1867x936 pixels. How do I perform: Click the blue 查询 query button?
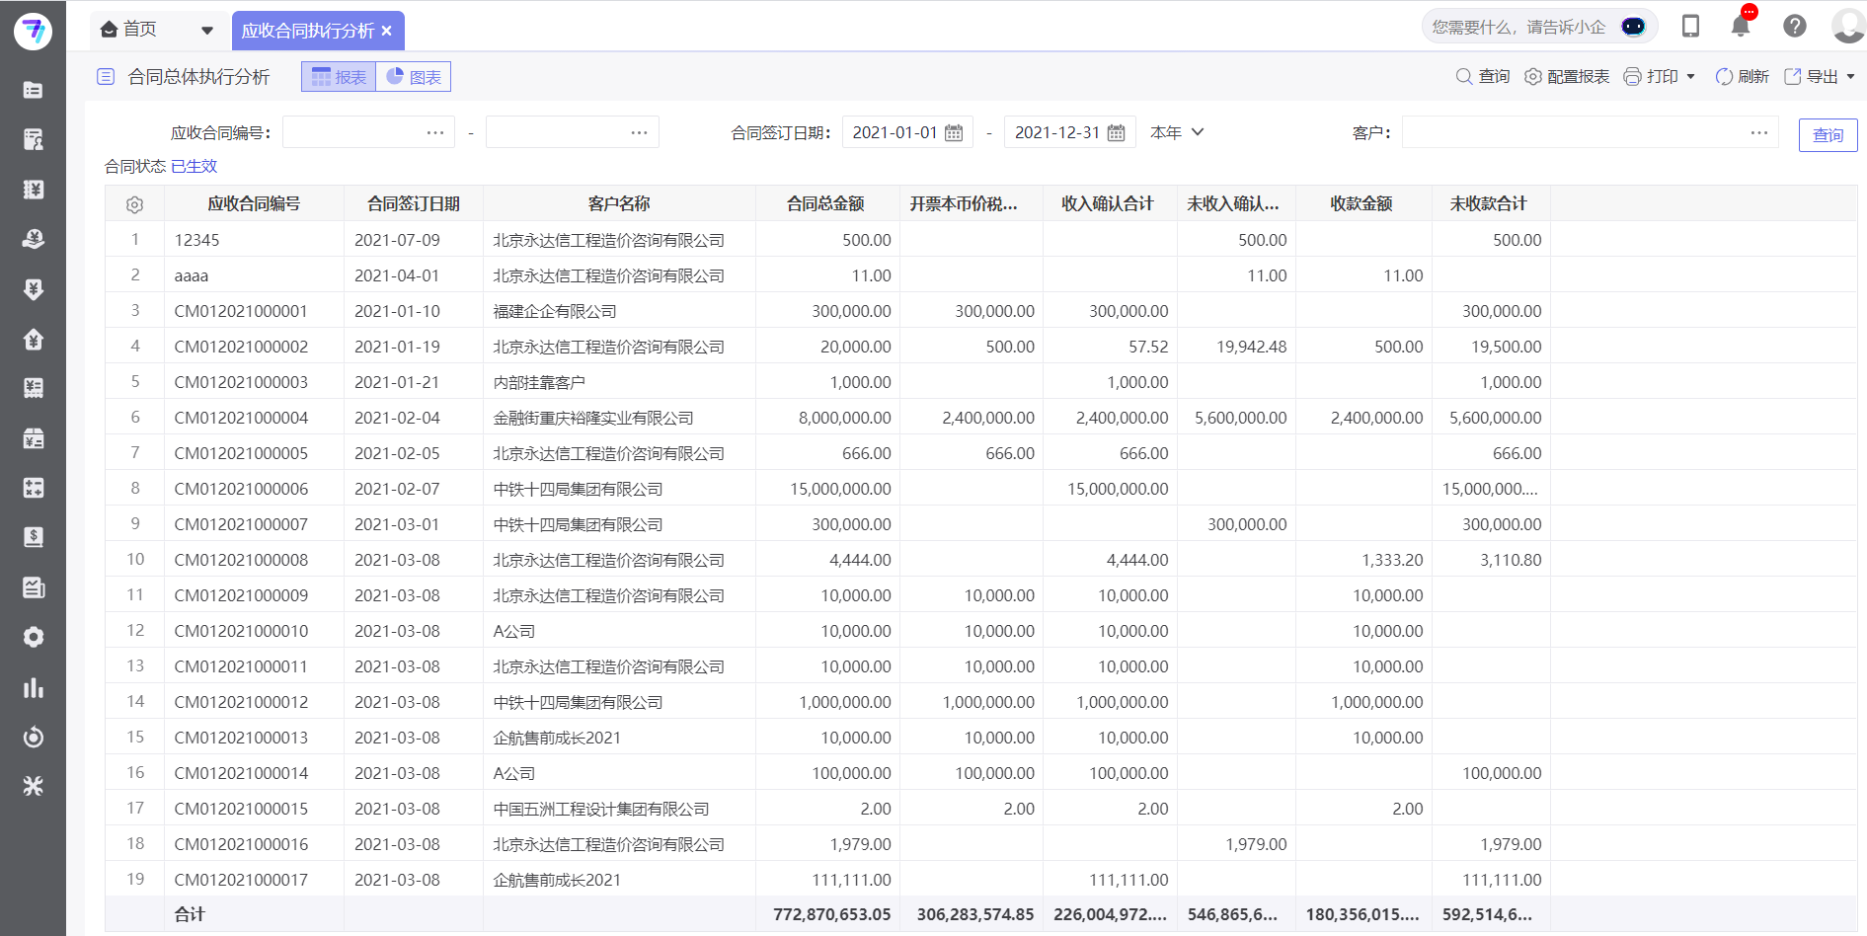pyautogui.click(x=1828, y=134)
